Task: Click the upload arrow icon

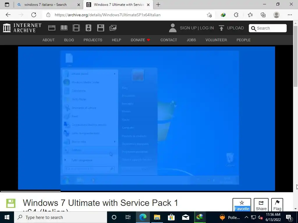Action: (x=221, y=28)
